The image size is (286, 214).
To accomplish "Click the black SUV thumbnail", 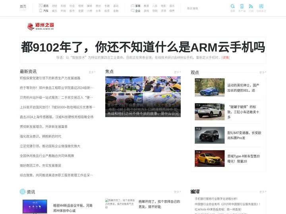I will click(210, 135).
